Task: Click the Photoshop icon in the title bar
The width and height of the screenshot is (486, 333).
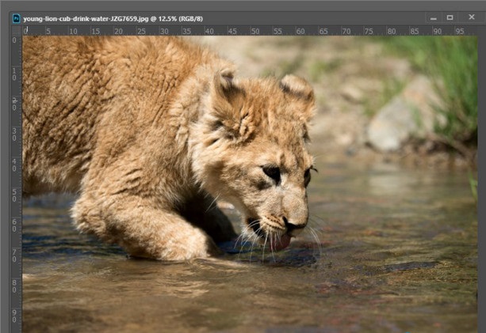Action: pos(15,17)
